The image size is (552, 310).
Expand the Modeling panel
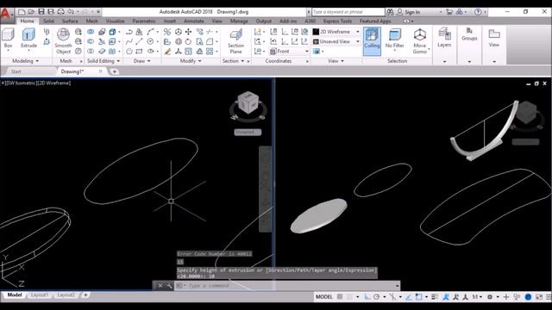tap(25, 61)
